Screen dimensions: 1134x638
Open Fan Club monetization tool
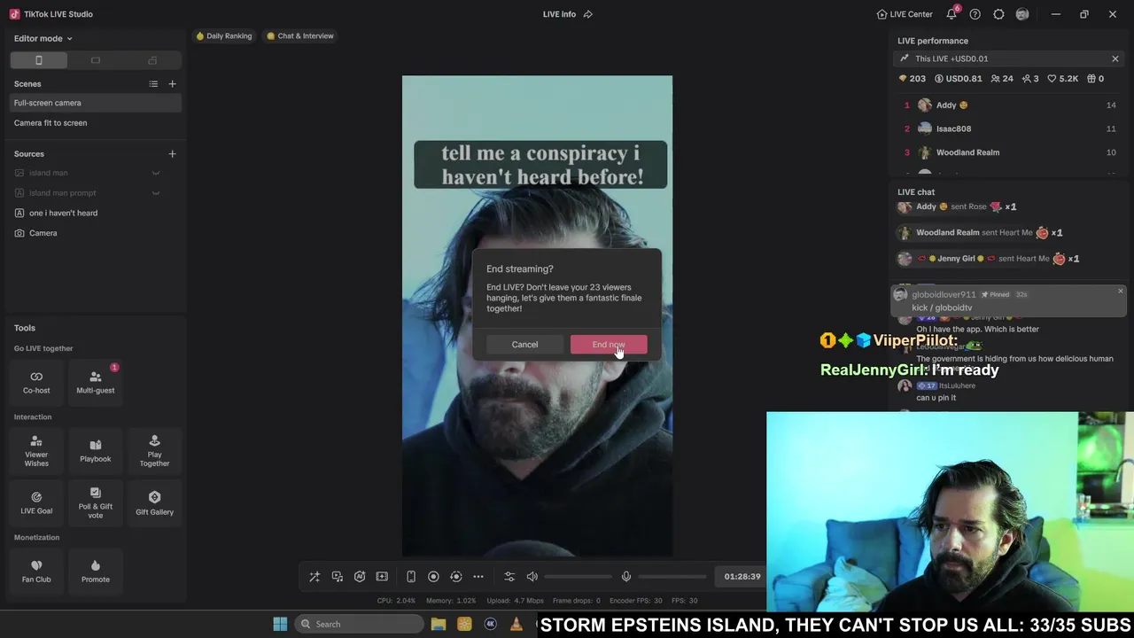click(x=36, y=571)
